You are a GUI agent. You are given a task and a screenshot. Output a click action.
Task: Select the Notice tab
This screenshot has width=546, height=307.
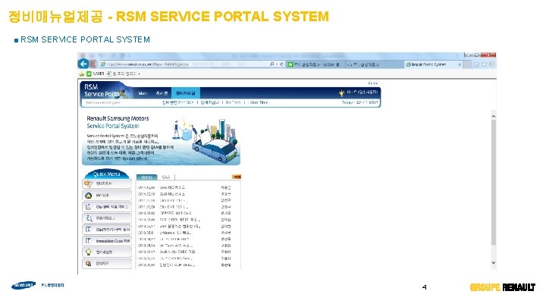146,177
